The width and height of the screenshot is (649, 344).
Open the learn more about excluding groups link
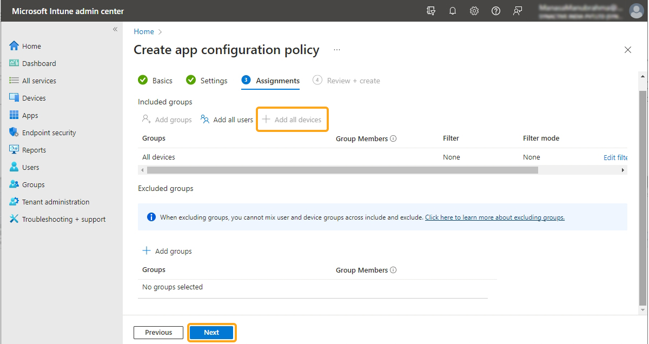(494, 217)
